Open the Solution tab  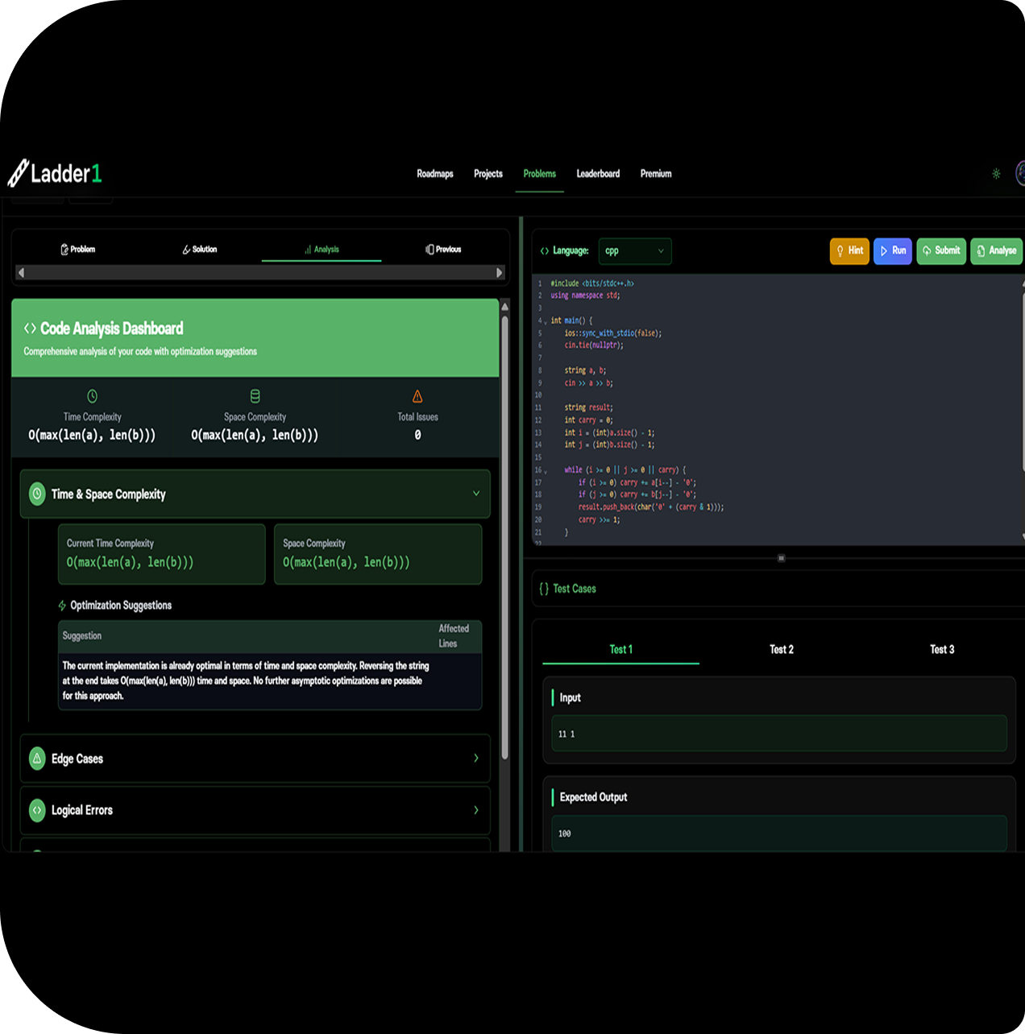coord(199,250)
